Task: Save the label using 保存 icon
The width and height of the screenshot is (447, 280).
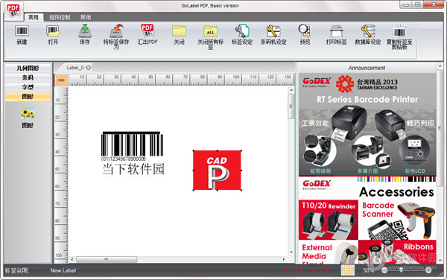Action: (85, 35)
